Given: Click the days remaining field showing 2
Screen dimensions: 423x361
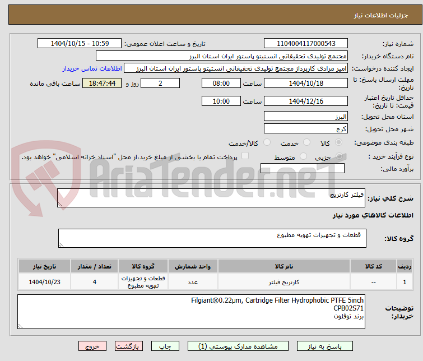Looking at the screenshot, I should click(x=160, y=83).
